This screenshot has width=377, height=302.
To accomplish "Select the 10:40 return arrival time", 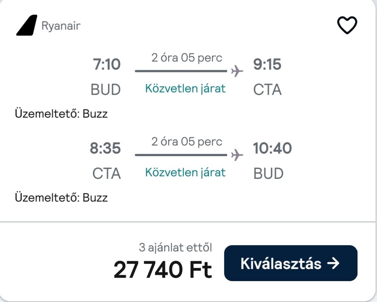I will 272,148.
